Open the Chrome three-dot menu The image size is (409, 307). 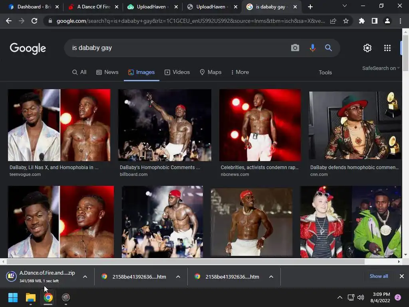[400, 21]
